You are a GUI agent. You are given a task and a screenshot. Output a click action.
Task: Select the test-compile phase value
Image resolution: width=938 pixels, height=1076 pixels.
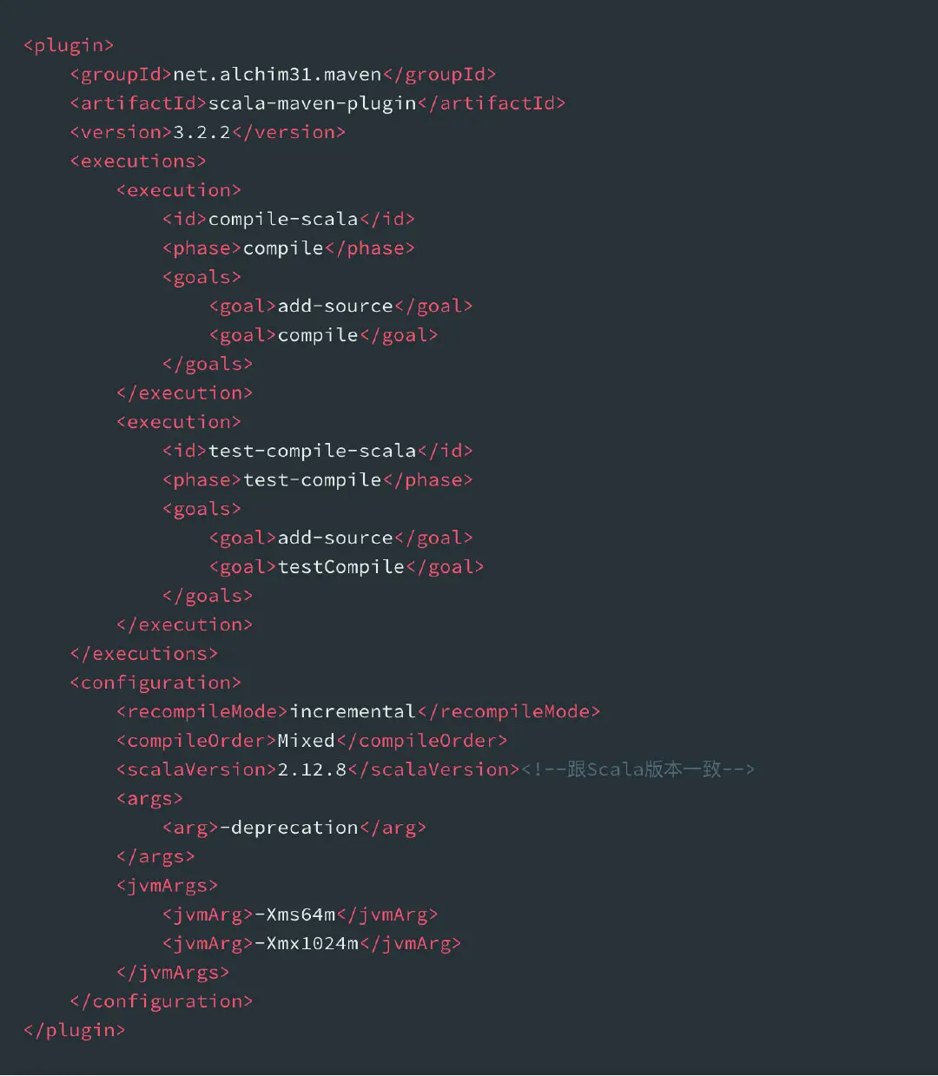click(313, 480)
